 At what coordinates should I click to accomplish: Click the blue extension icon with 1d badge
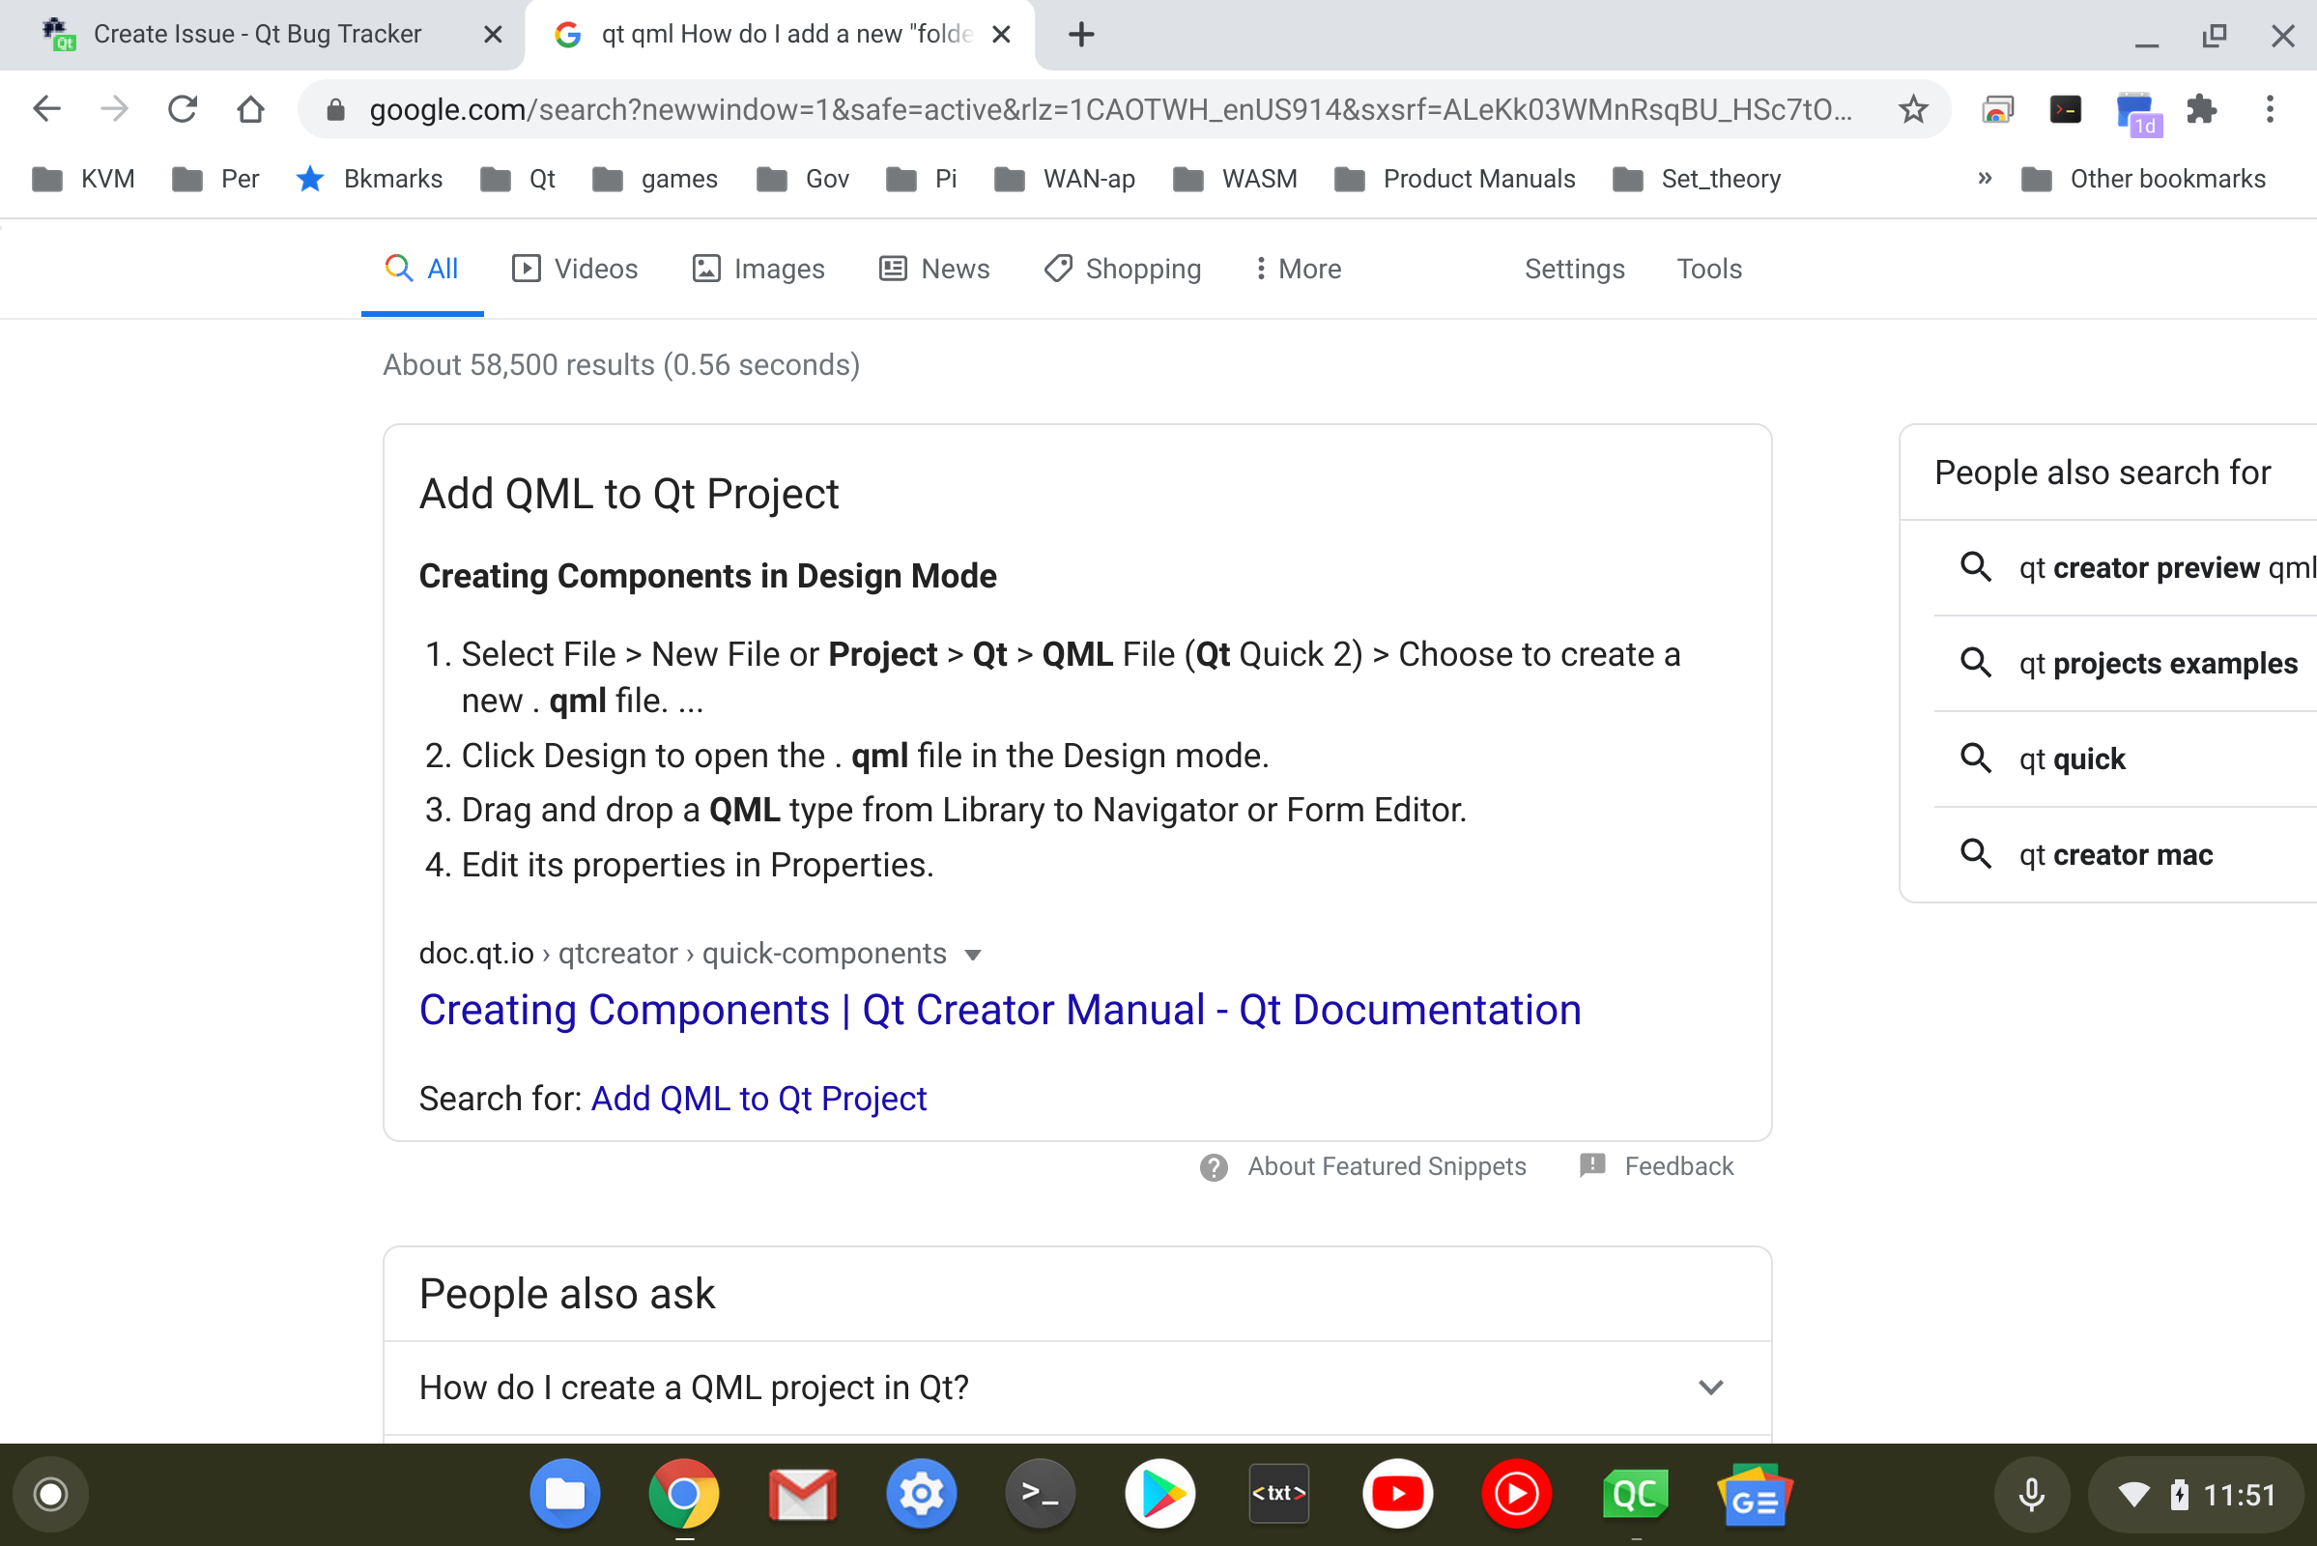pyautogui.click(x=2137, y=112)
